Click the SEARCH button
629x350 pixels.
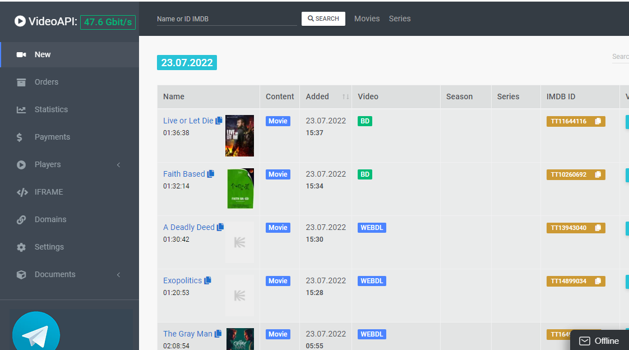tap(323, 19)
